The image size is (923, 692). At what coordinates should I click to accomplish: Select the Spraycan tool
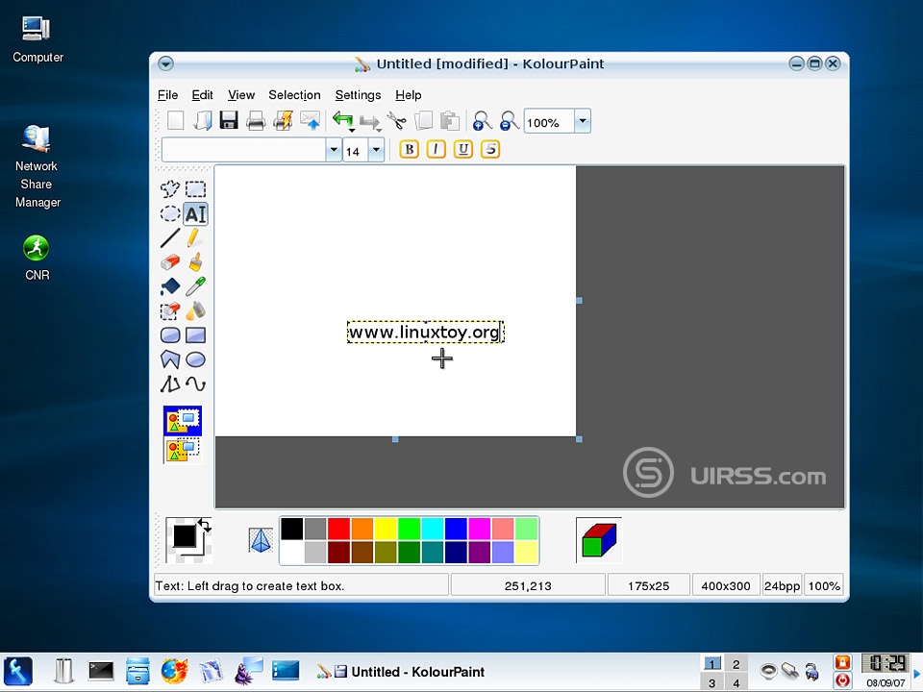(195, 310)
